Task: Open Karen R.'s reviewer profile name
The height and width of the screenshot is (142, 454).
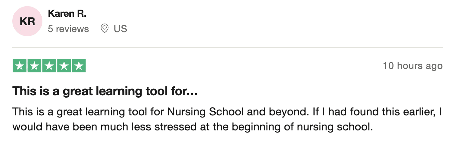Action: click(x=67, y=14)
